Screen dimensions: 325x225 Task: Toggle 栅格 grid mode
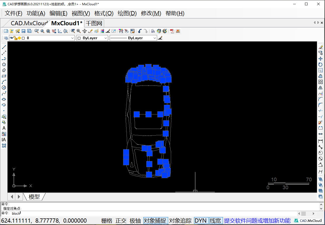107,221
